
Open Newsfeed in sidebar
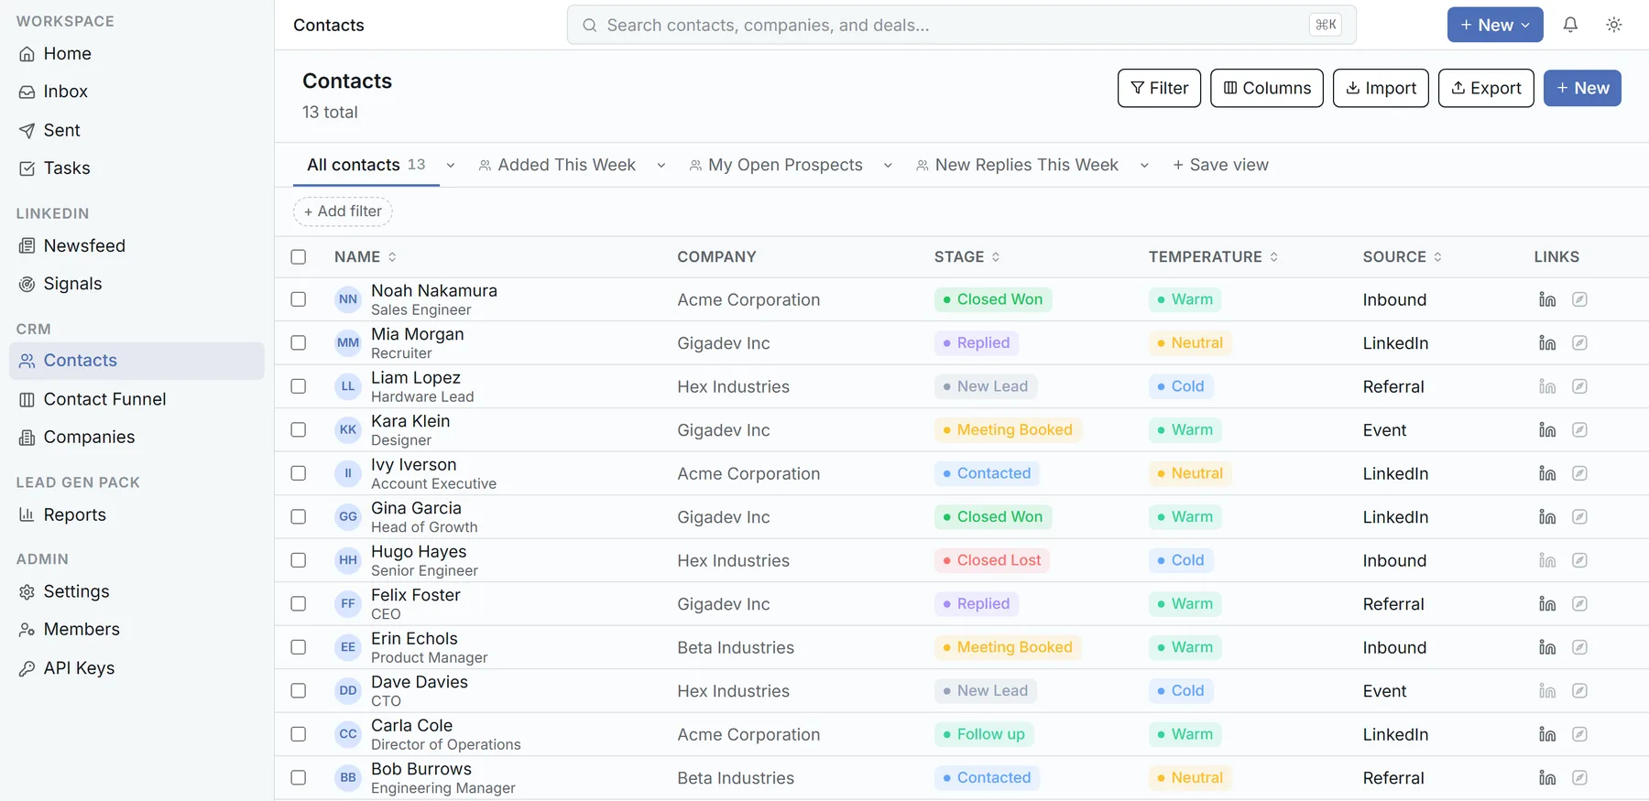[x=137, y=245]
